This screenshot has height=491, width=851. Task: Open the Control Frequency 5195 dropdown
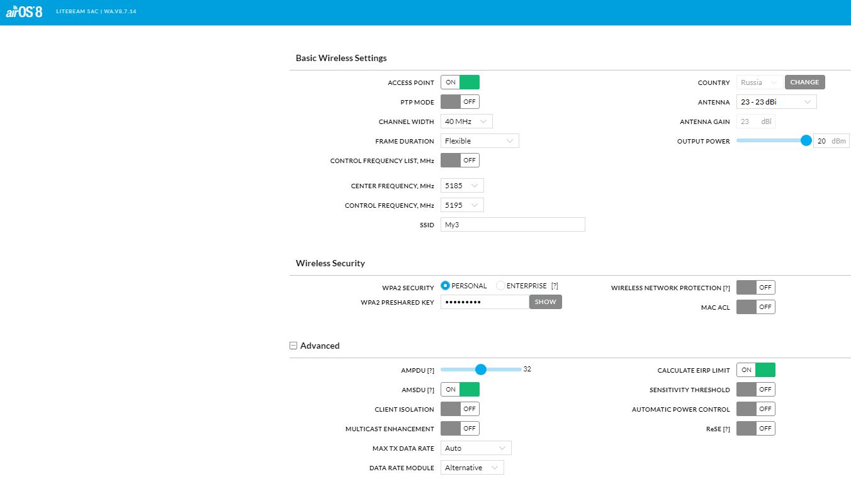(462, 205)
